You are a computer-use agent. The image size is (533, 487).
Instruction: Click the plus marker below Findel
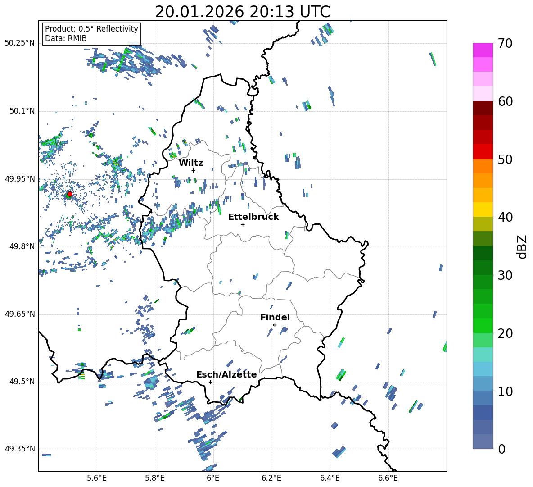pyautogui.click(x=275, y=325)
